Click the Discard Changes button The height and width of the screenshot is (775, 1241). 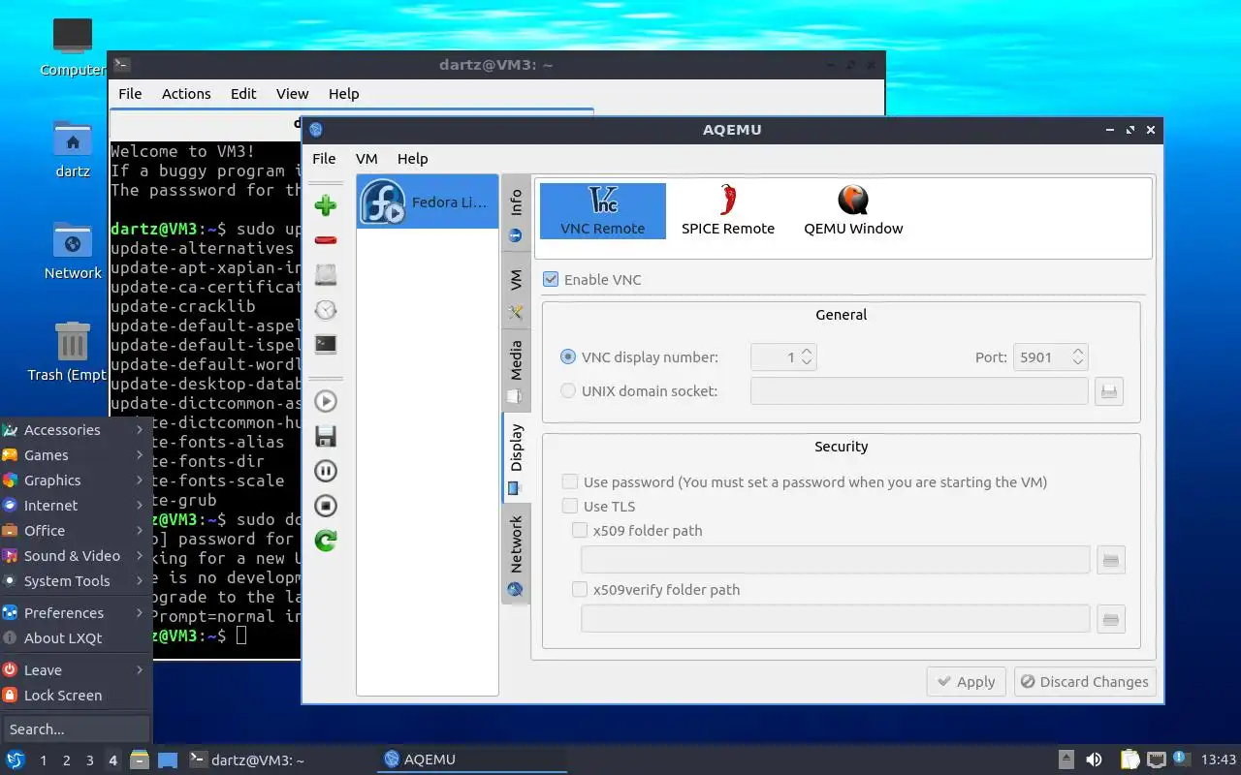coord(1085,681)
